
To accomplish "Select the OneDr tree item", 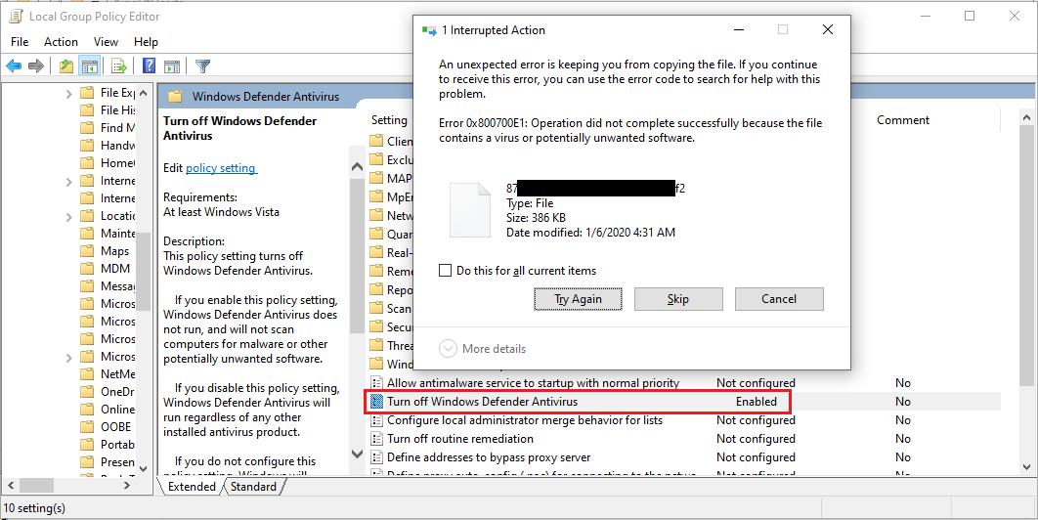I will (117, 392).
